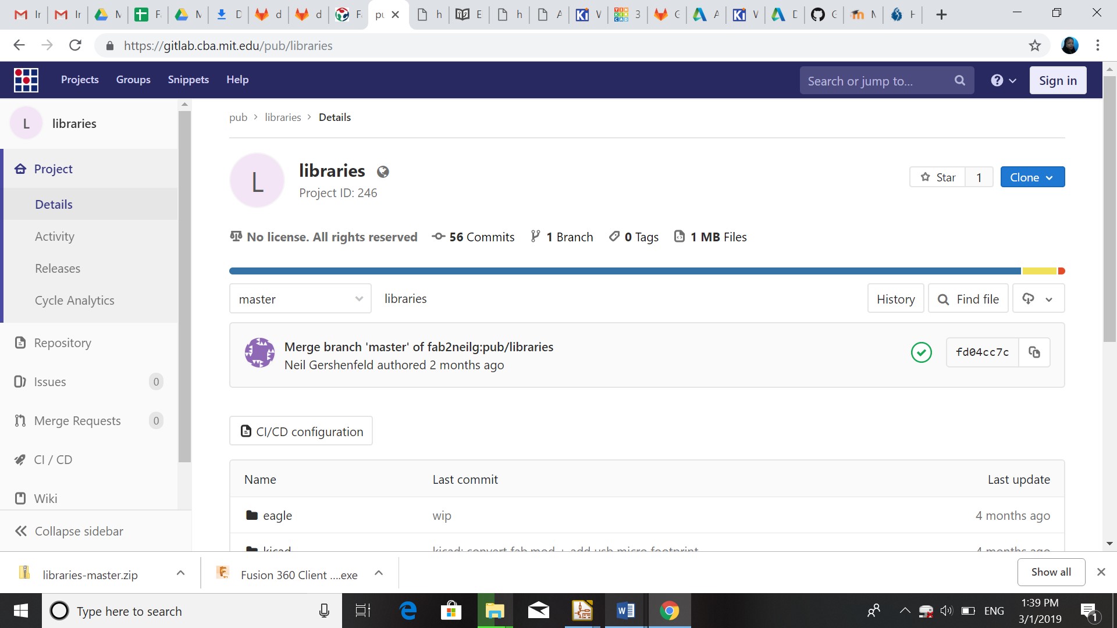Click the Sign in button
The width and height of the screenshot is (1117, 628).
1057,81
